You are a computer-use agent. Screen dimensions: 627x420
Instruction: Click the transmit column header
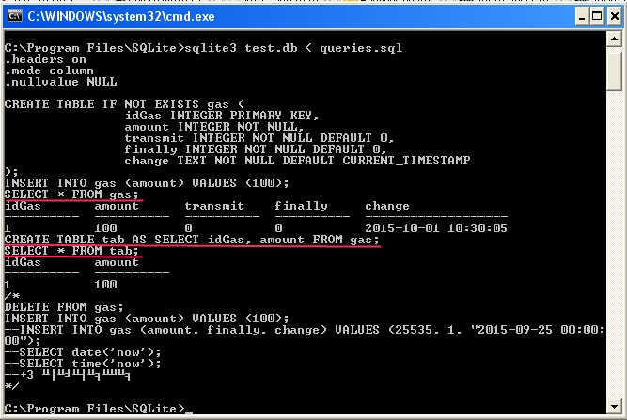tap(214, 206)
